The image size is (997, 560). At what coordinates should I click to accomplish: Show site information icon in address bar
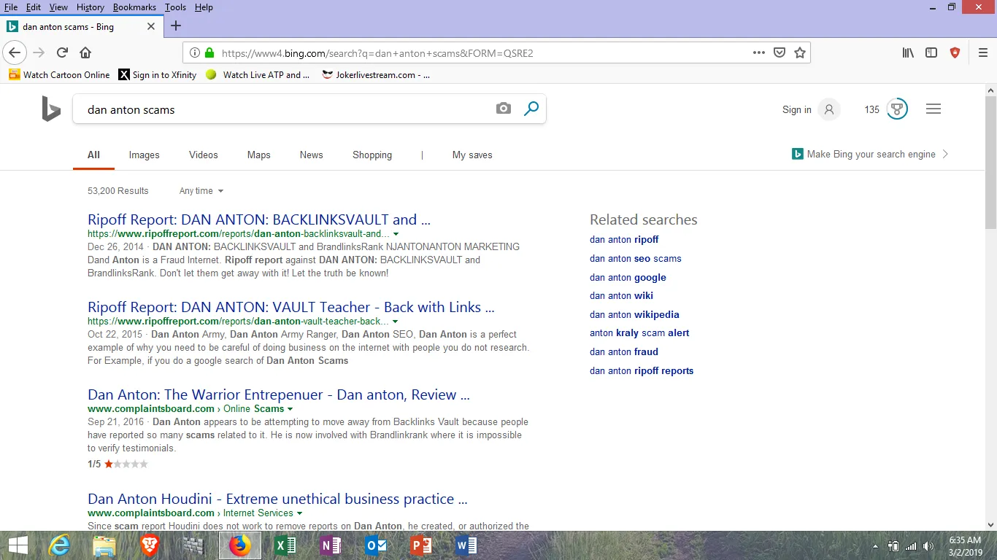[195, 52]
